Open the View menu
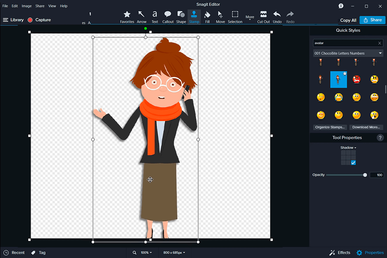 pyautogui.click(x=52, y=6)
